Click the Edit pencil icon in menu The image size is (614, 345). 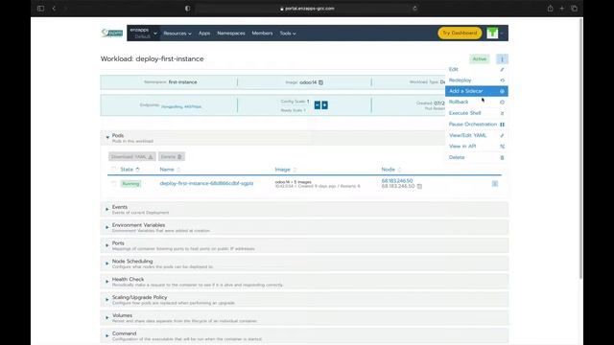click(x=502, y=70)
